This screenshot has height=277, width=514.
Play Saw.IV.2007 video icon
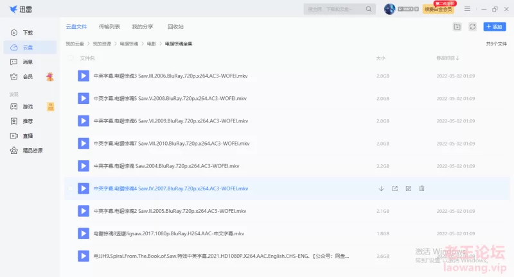[x=84, y=189]
